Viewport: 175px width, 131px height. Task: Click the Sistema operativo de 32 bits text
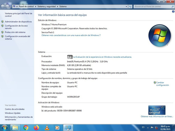click(x=80, y=69)
